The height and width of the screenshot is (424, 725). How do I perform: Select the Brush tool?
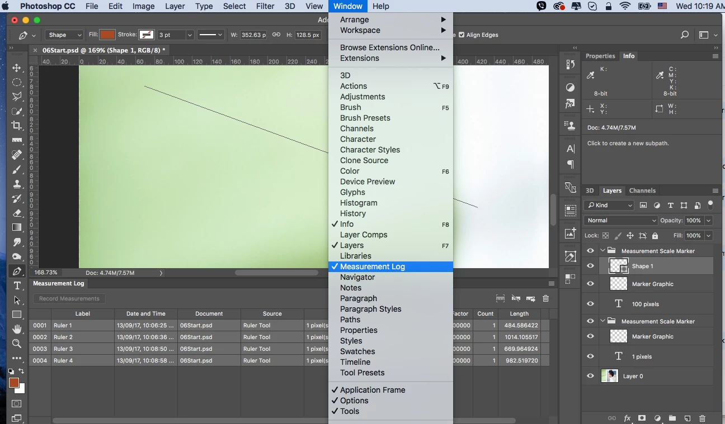[x=17, y=169]
